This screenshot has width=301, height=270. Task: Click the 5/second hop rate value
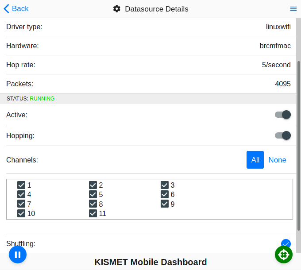[276, 65]
